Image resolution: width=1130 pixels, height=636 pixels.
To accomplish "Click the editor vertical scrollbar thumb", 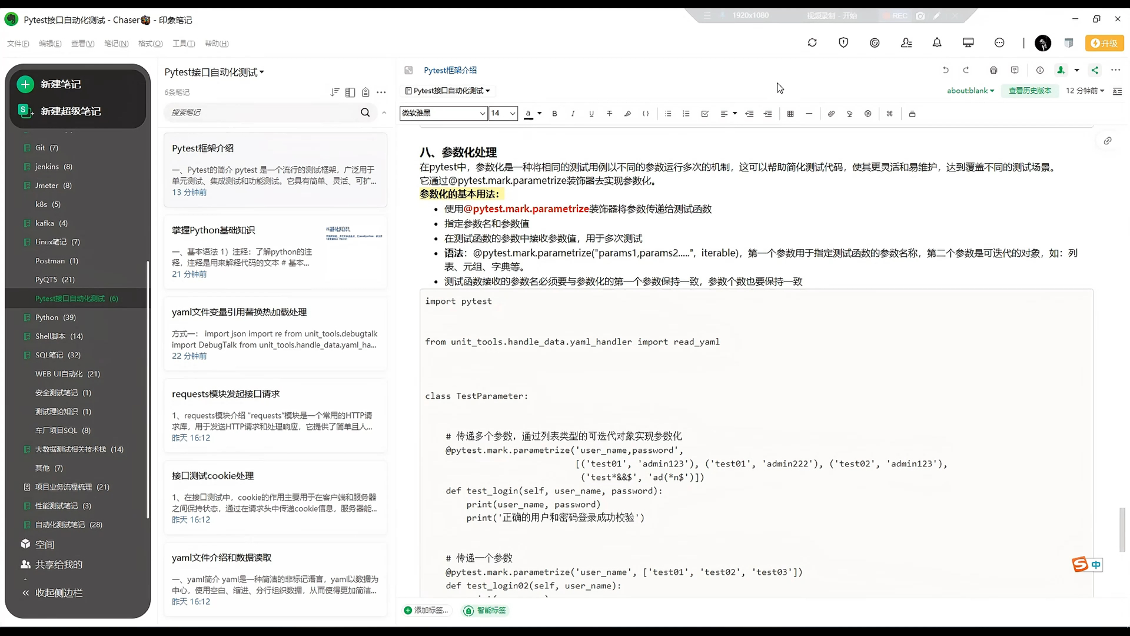I will pos(1122,530).
